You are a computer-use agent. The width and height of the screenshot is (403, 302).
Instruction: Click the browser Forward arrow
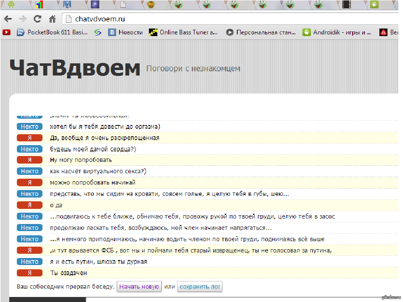pos(23,19)
